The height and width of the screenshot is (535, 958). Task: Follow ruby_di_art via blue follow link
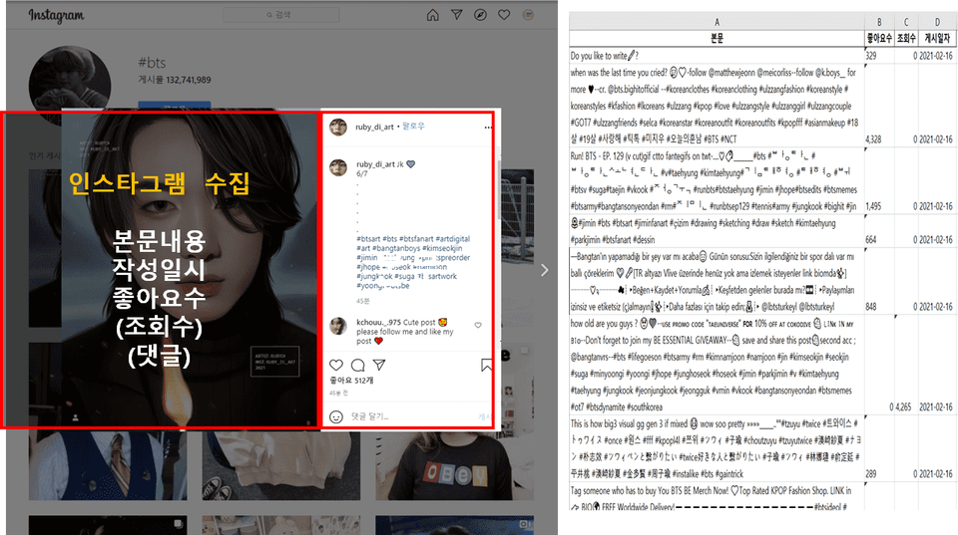(413, 127)
